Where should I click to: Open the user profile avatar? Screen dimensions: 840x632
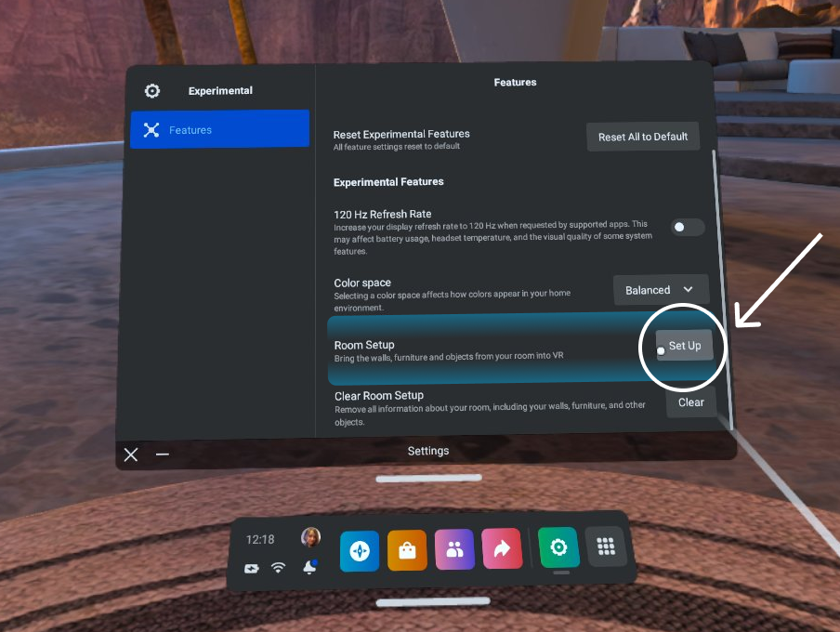310,537
